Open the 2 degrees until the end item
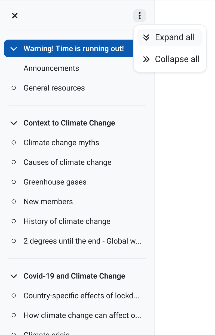Screen dimensions: 215x335 click(x=82, y=241)
